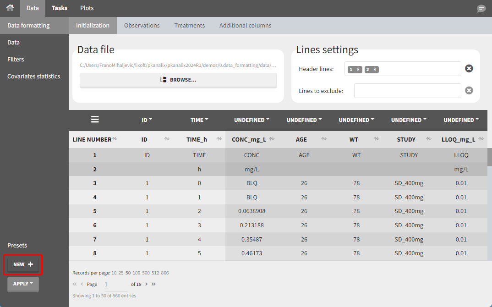
Task: Open the comments speech bubble icon
Action: (x=481, y=9)
